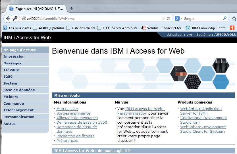The image size is (237, 154).
Task: Open a new tab with plus button
Action: (x=71, y=9)
